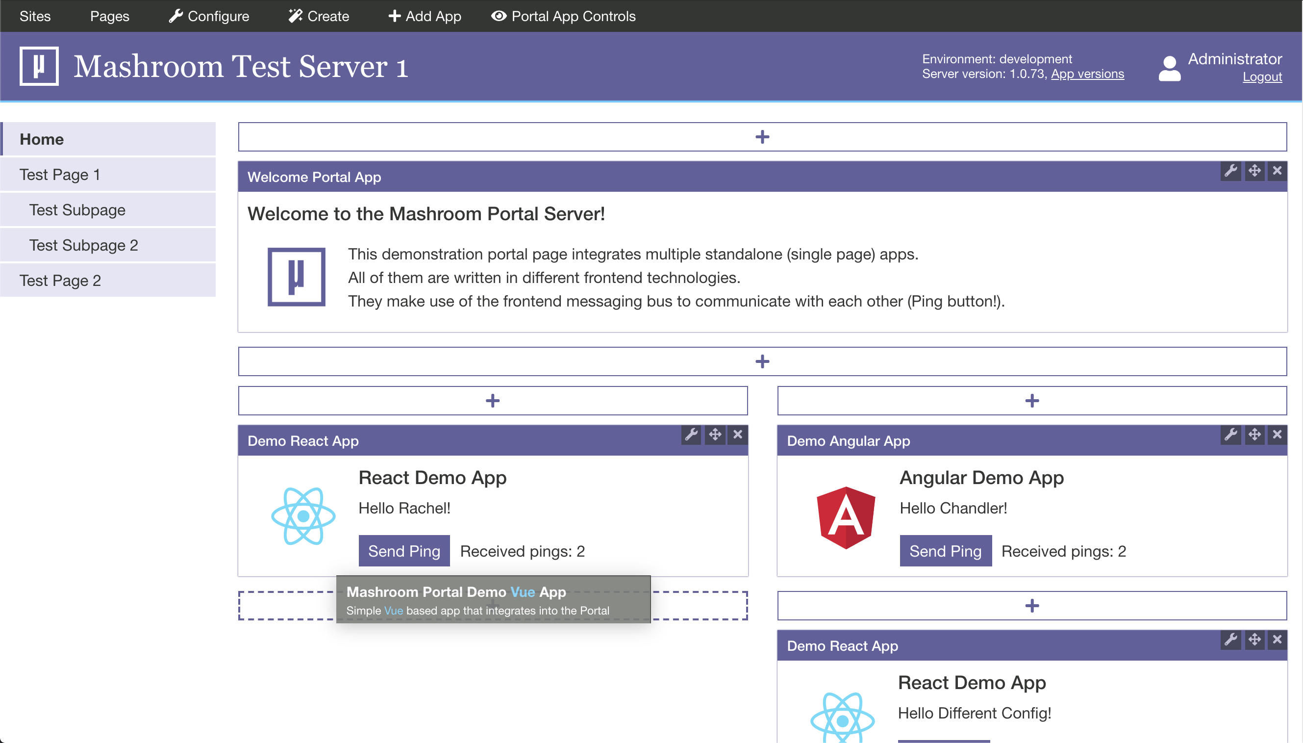Click the React logo beside Hello Different Config
1303x743 pixels.
tap(843, 717)
